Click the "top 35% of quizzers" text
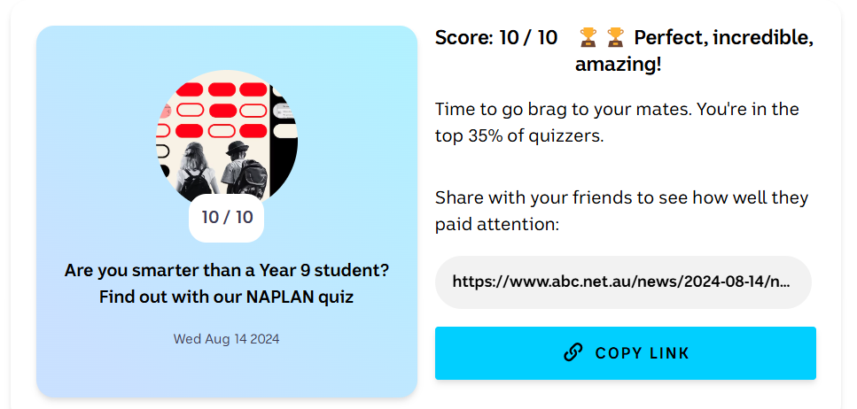The width and height of the screenshot is (857, 409). click(518, 136)
